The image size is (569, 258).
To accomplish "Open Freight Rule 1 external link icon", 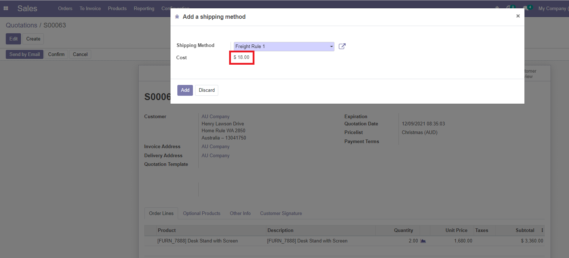I will [x=342, y=46].
